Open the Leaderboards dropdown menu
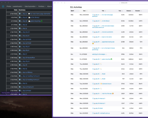This screenshot has width=148, height=118. pos(18,6)
